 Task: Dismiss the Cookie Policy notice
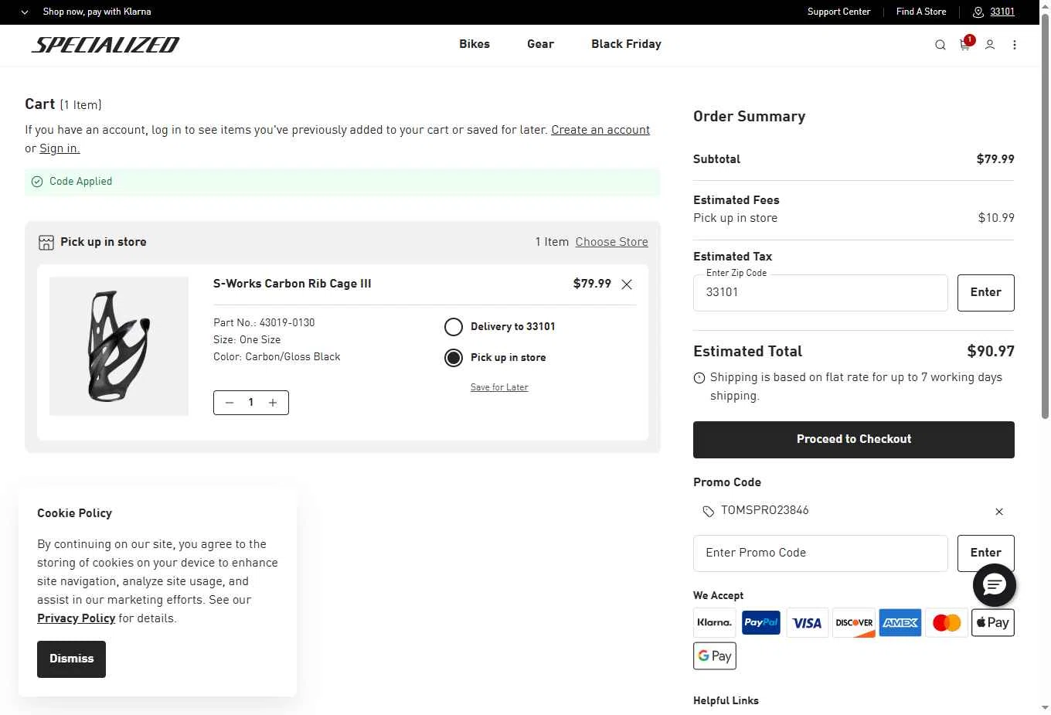[x=71, y=659]
